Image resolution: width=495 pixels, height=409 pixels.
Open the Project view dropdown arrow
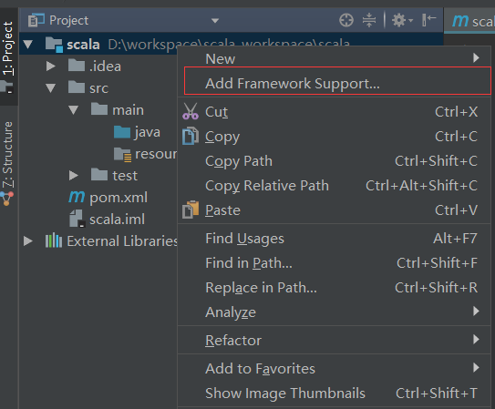pyautogui.click(x=215, y=21)
